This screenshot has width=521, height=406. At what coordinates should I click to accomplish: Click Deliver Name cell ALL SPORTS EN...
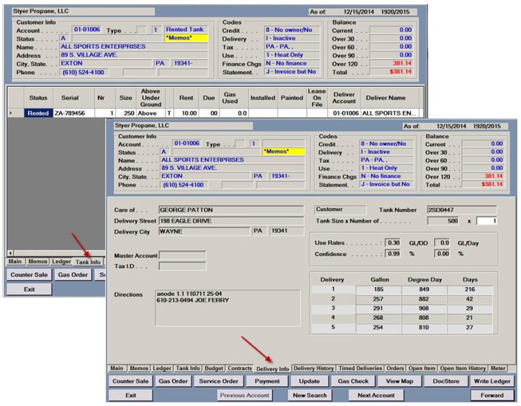pyautogui.click(x=390, y=113)
